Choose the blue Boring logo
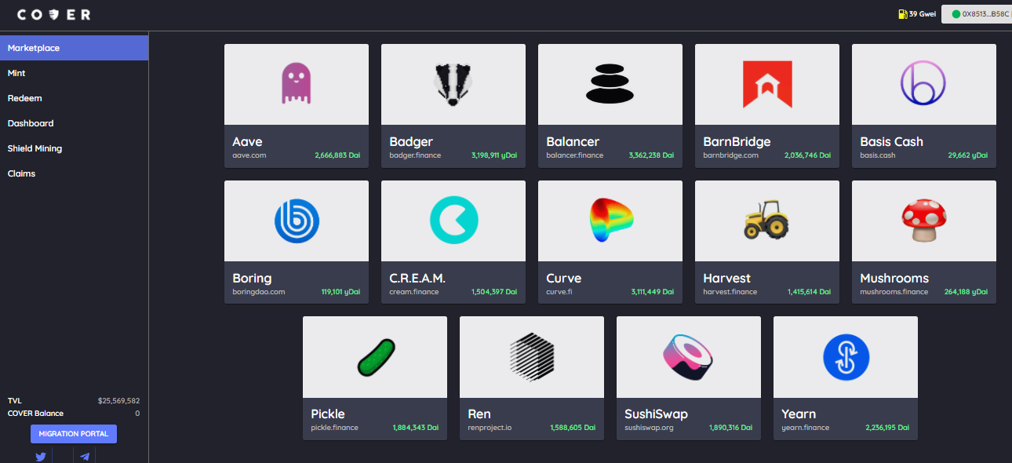 coord(297,221)
